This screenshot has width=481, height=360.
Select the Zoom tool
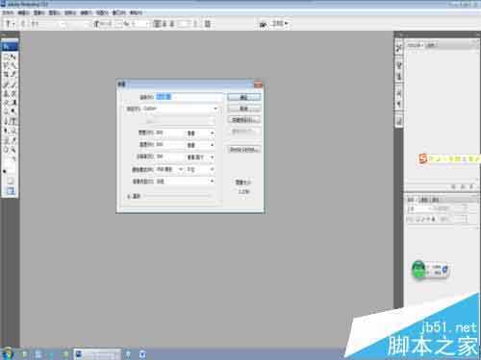[x=13, y=150]
